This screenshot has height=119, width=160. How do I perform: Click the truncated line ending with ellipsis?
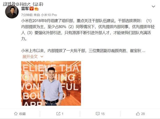coord(83,51)
